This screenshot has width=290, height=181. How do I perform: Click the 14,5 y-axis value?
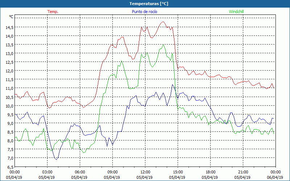click(9, 28)
